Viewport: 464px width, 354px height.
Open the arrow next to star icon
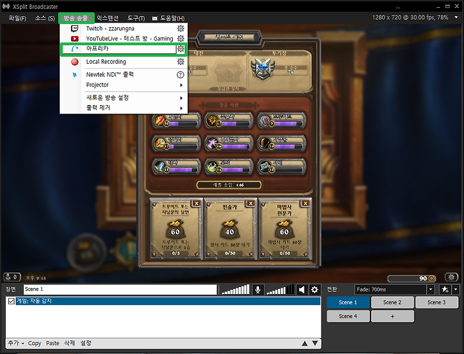456,290
